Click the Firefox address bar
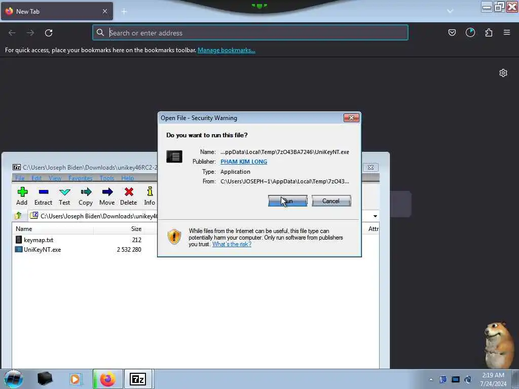 [x=250, y=33]
